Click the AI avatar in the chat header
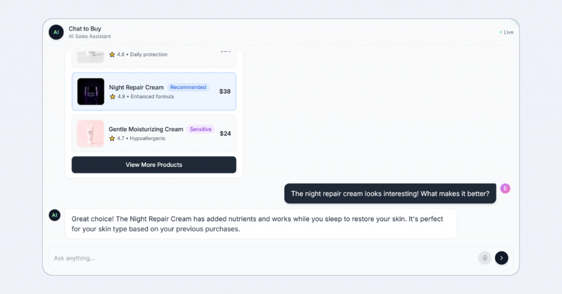The width and height of the screenshot is (562, 294). point(56,32)
